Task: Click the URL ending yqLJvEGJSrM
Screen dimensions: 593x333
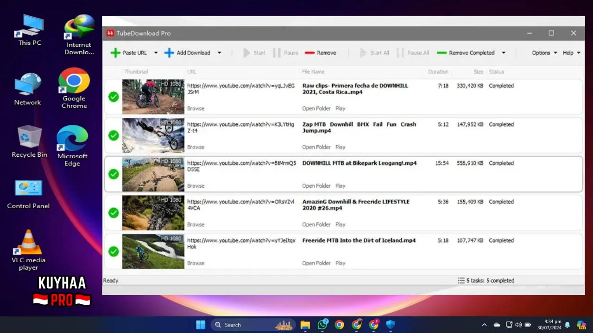Action: tap(241, 89)
